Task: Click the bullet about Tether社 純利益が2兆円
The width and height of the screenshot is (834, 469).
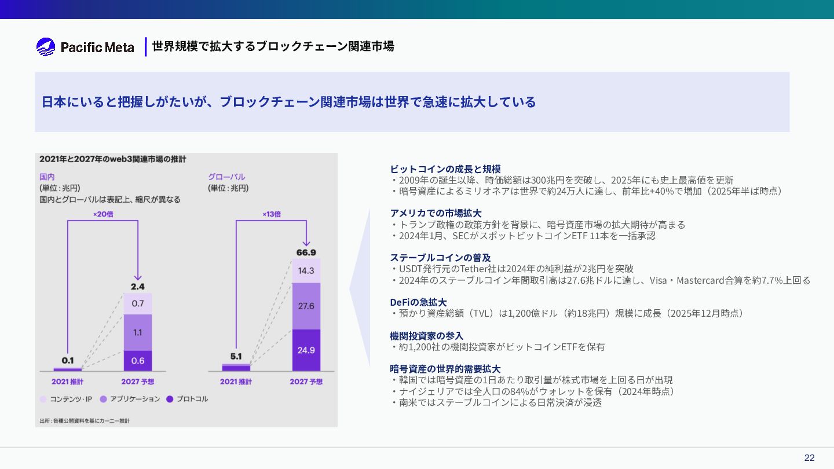Action: (x=512, y=269)
